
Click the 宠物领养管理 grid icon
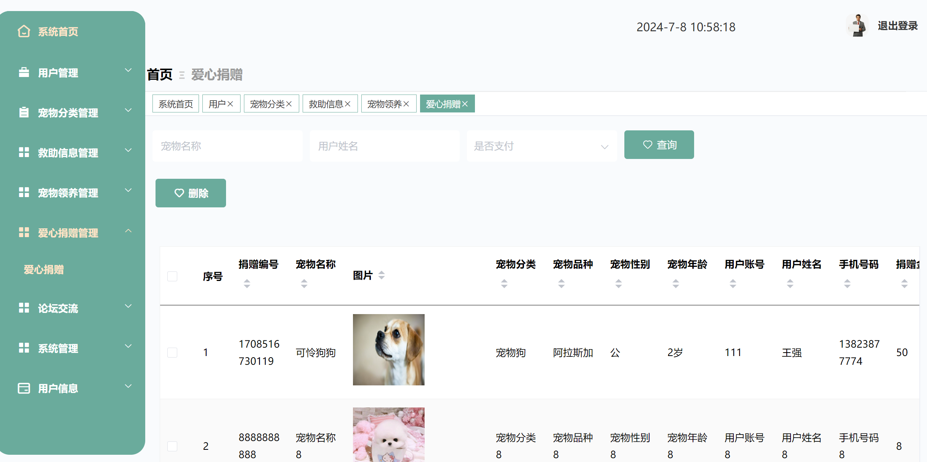click(x=24, y=192)
